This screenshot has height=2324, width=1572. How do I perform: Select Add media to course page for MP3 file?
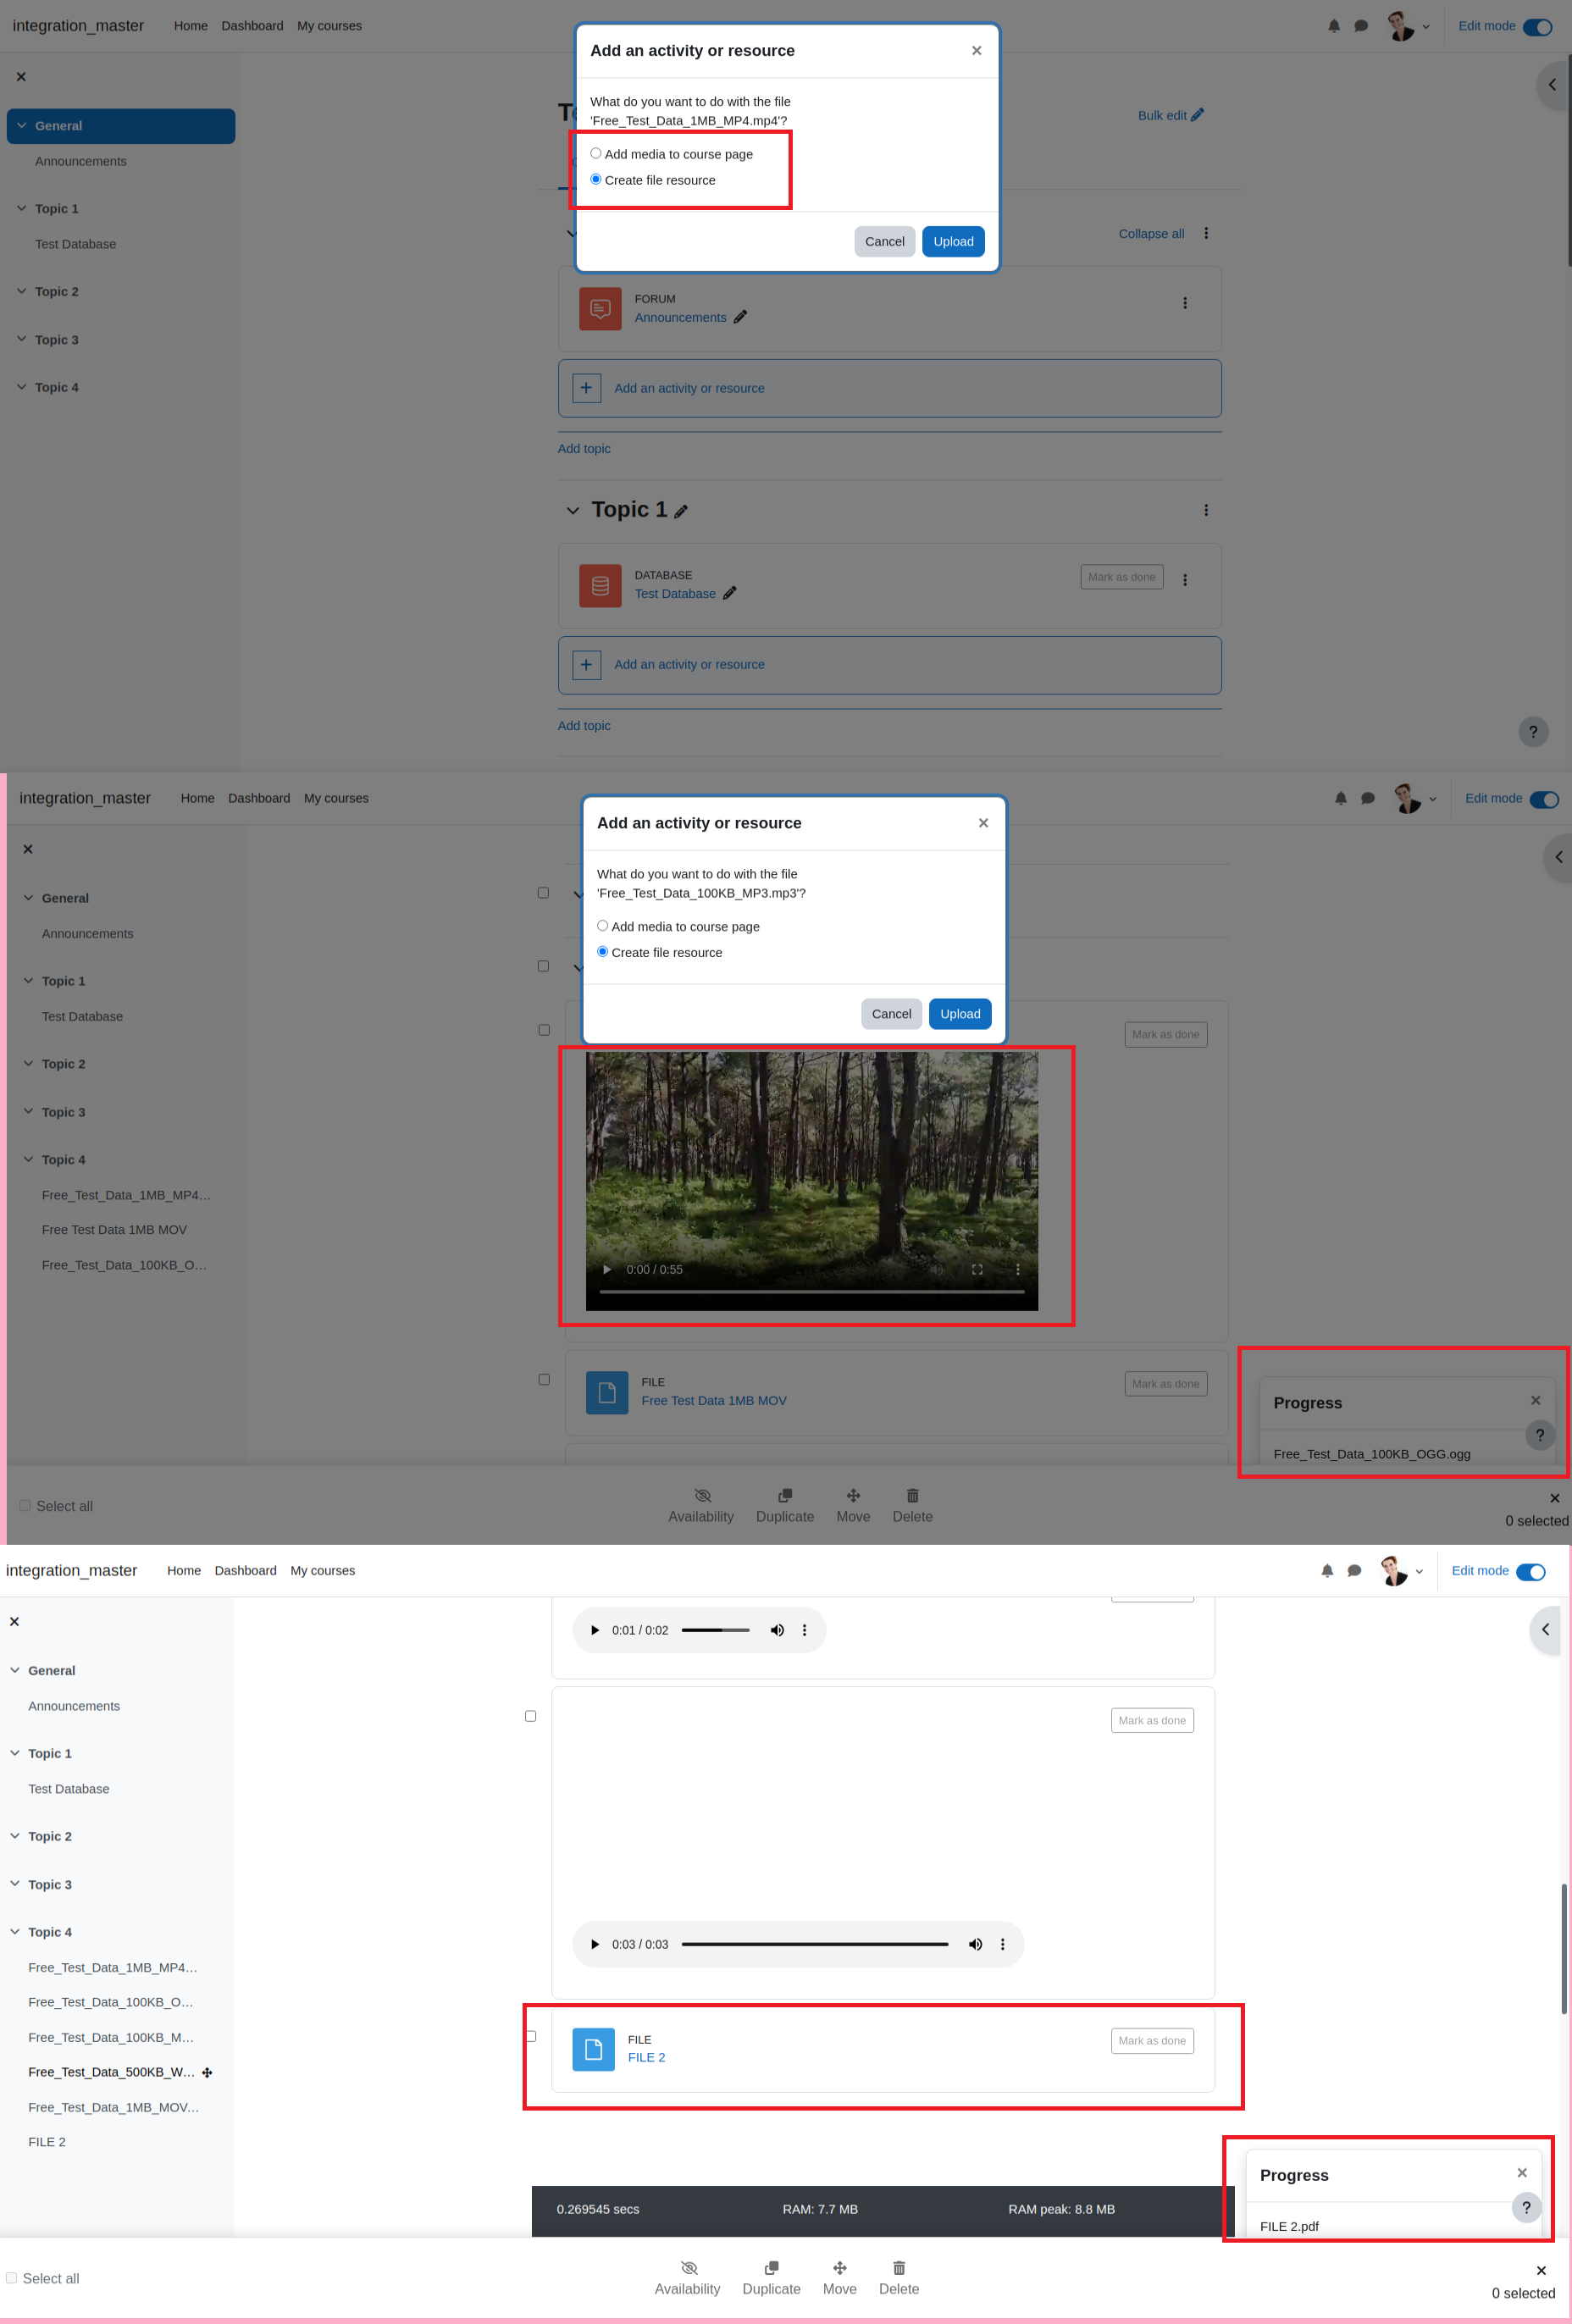(603, 926)
